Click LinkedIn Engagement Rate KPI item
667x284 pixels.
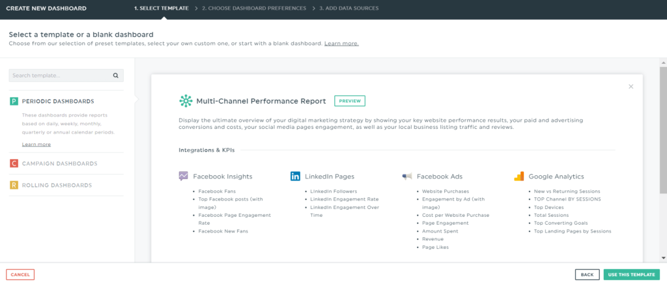(x=344, y=199)
